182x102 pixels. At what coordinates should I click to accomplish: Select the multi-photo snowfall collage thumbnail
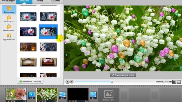[48, 47]
